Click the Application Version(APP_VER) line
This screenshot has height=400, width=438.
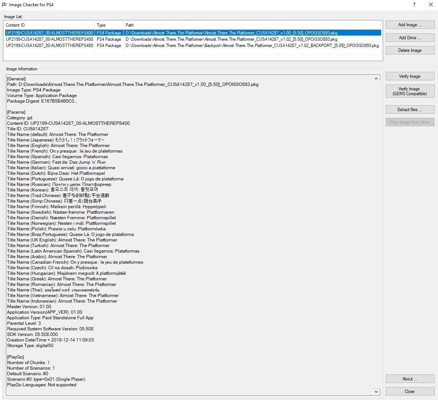45,313
